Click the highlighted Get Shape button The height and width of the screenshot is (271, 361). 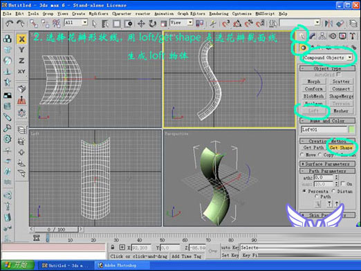pos(341,147)
